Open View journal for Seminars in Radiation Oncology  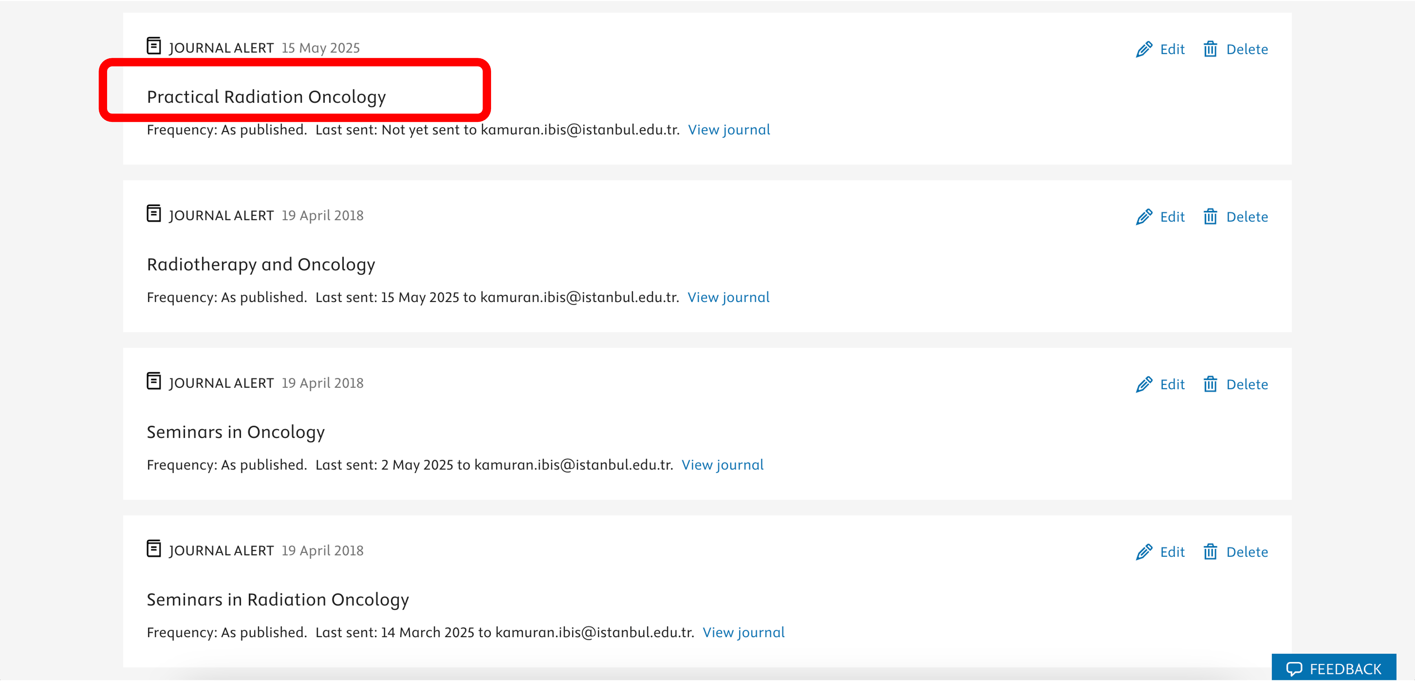(x=743, y=633)
